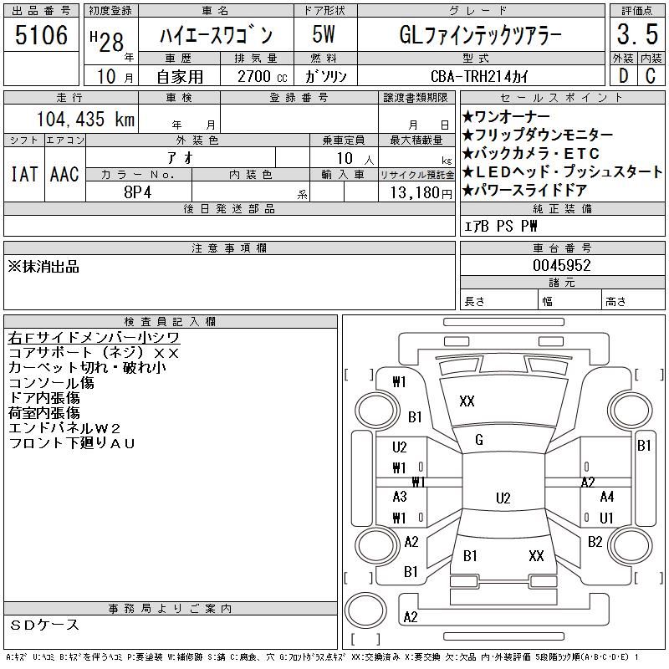Click the A4 damage mark on the diagram
The image size is (669, 669).
click(x=607, y=497)
